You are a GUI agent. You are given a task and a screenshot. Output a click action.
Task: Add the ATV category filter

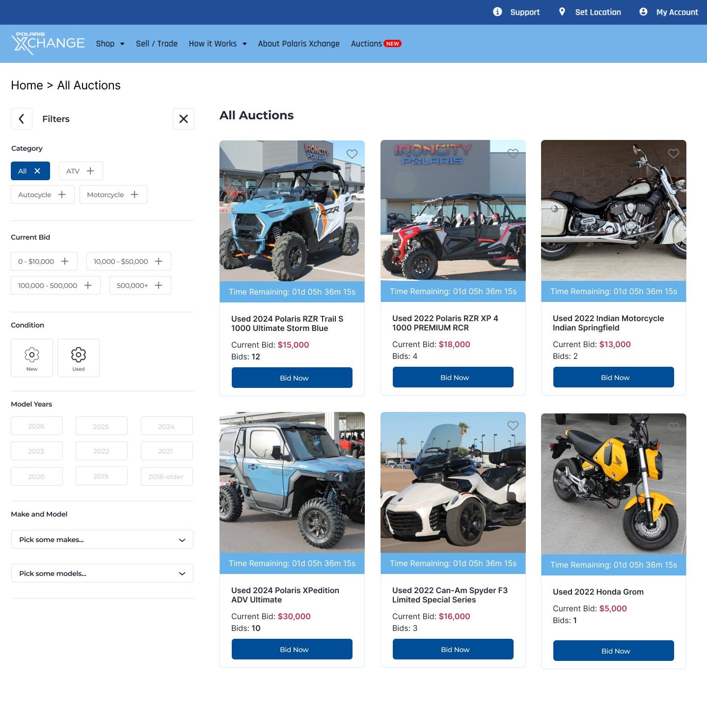[x=81, y=171]
